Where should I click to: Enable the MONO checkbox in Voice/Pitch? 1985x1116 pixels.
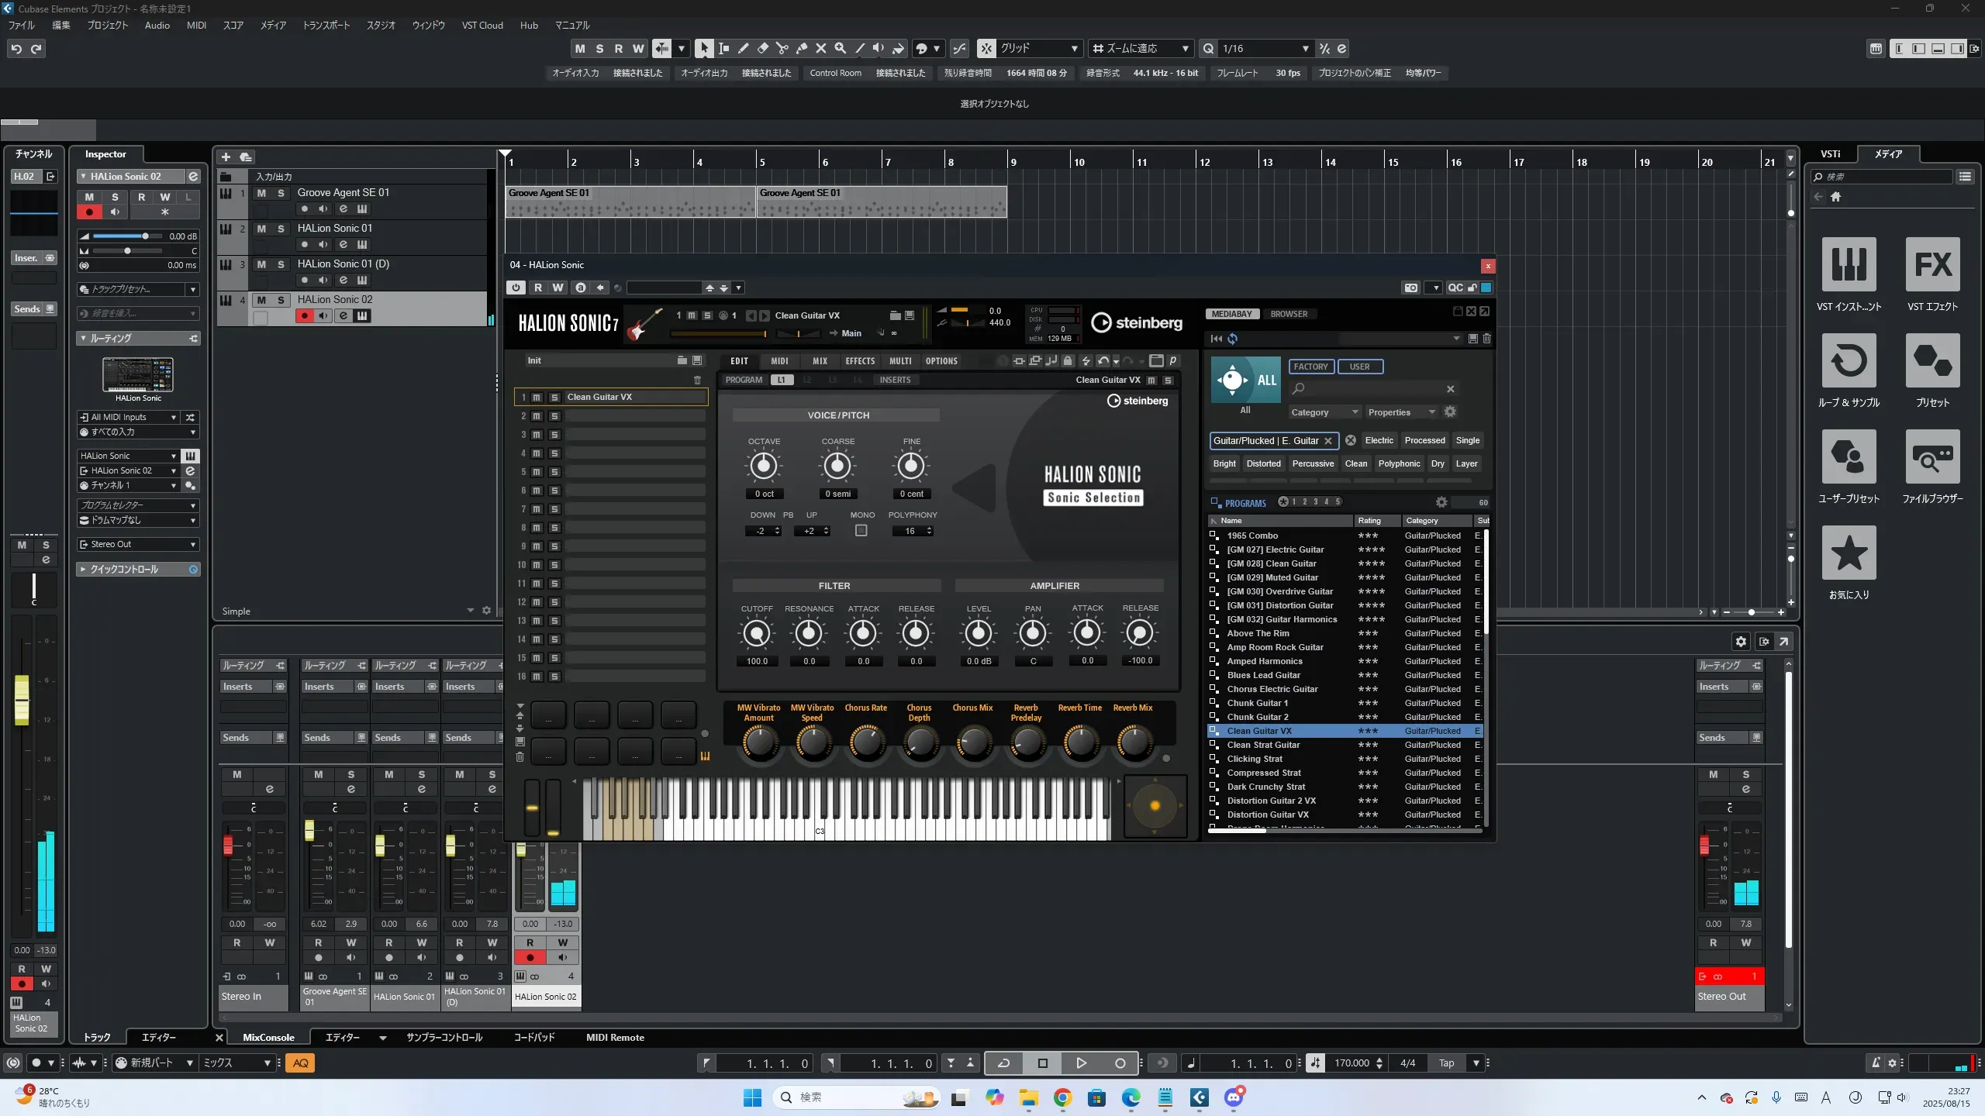tap(861, 531)
